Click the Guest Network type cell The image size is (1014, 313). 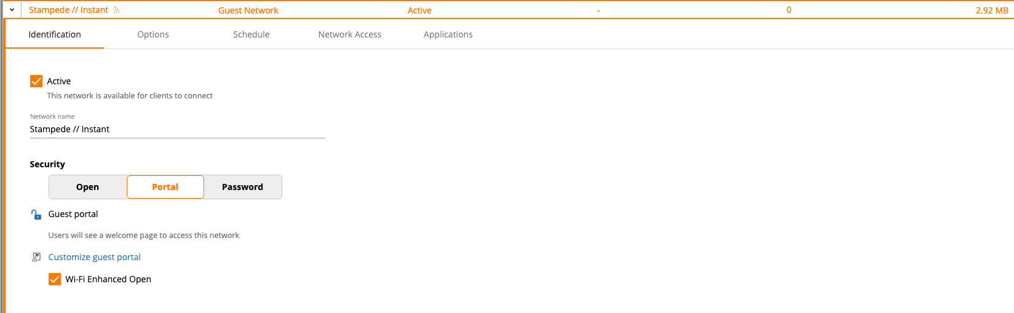[248, 10]
